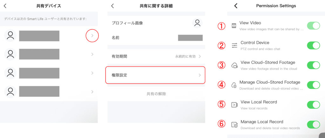This screenshot has width=325, height=138.
Task: Go back from the Permission Settings screen
Action: (x=235, y=6)
